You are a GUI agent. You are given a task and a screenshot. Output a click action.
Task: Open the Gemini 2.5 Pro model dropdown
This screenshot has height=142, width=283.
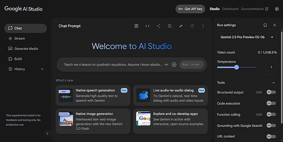[247, 37]
